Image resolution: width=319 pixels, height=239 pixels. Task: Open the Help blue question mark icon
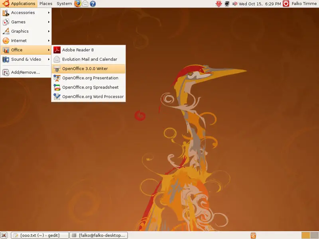93,4
